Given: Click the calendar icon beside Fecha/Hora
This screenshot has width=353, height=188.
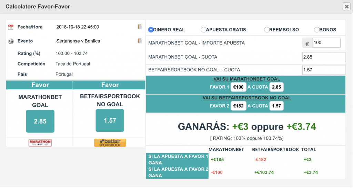Looking at the screenshot, I should click(11, 27).
